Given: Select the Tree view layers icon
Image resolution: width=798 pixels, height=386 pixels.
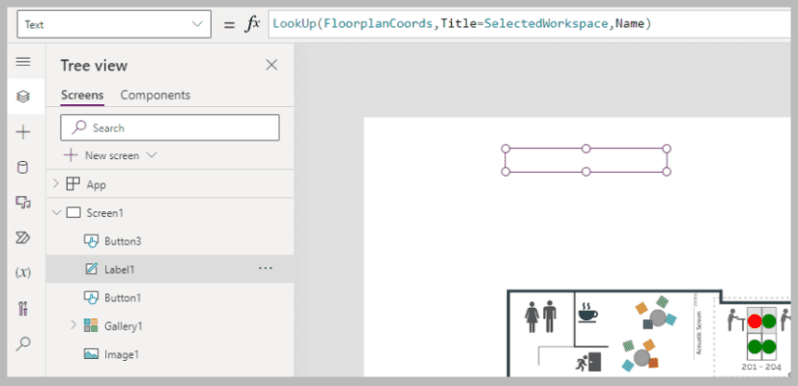Looking at the screenshot, I should point(23,96).
